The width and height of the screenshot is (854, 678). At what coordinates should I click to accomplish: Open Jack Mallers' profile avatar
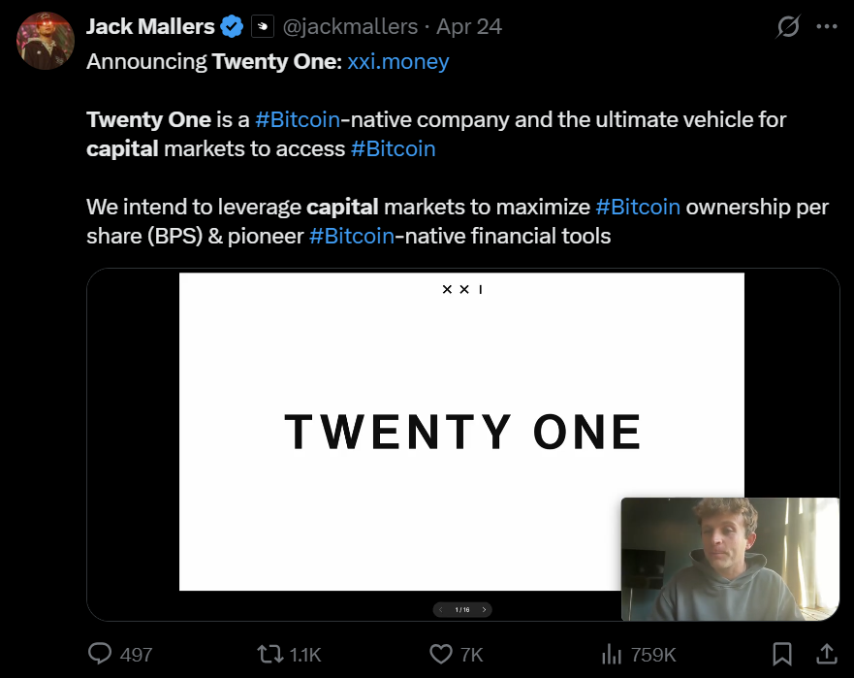point(46,41)
